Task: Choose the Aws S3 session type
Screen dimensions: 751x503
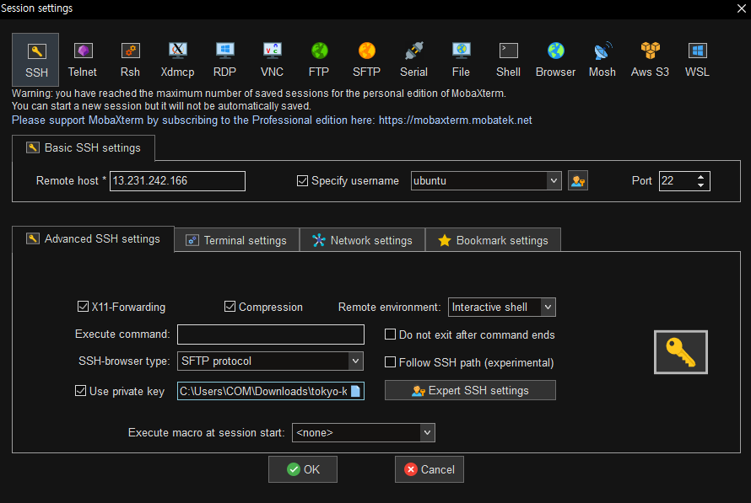Action: click(650, 59)
